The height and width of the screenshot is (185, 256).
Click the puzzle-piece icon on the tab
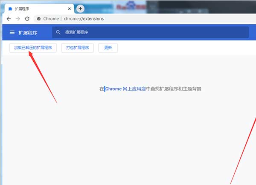(x=10, y=9)
